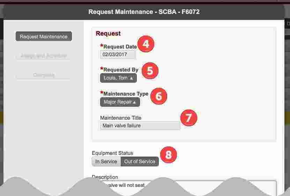Click the red number 6 marker
290x196 pixels.
[x=159, y=96]
